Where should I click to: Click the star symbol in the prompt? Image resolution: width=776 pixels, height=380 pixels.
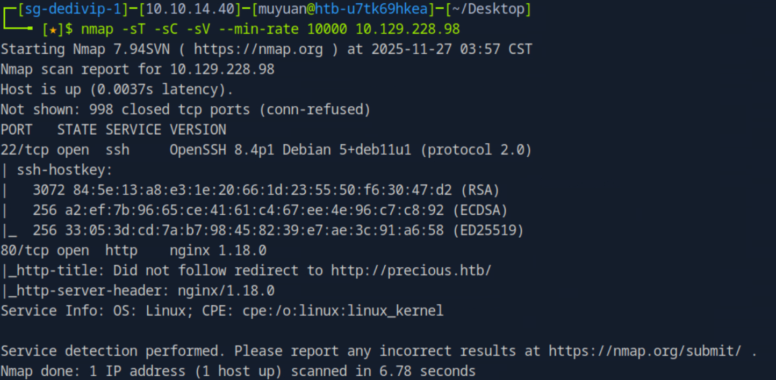pos(53,29)
